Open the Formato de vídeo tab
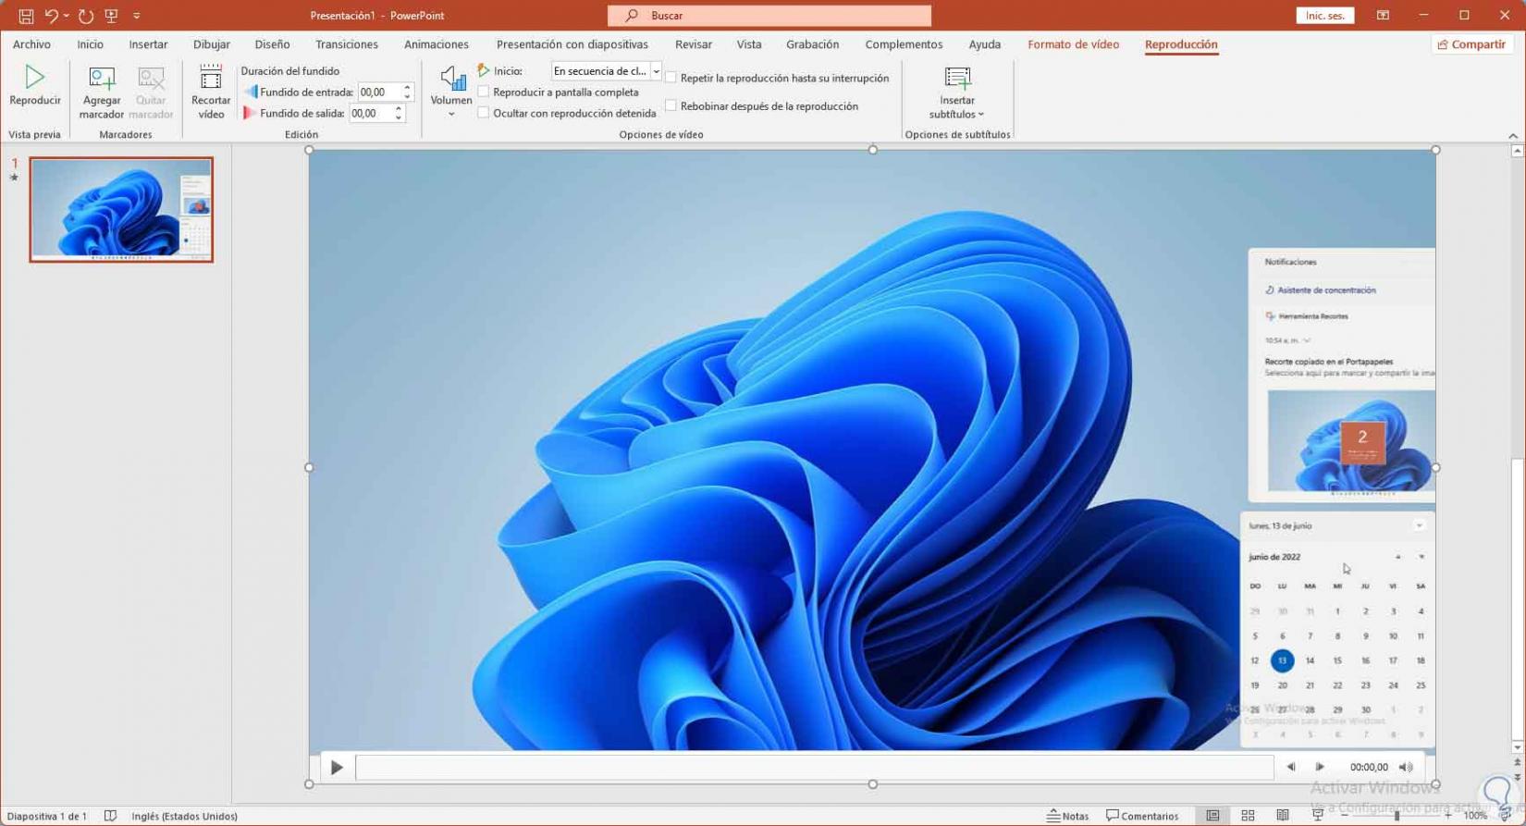Viewport: 1526px width, 826px height. [1073, 44]
